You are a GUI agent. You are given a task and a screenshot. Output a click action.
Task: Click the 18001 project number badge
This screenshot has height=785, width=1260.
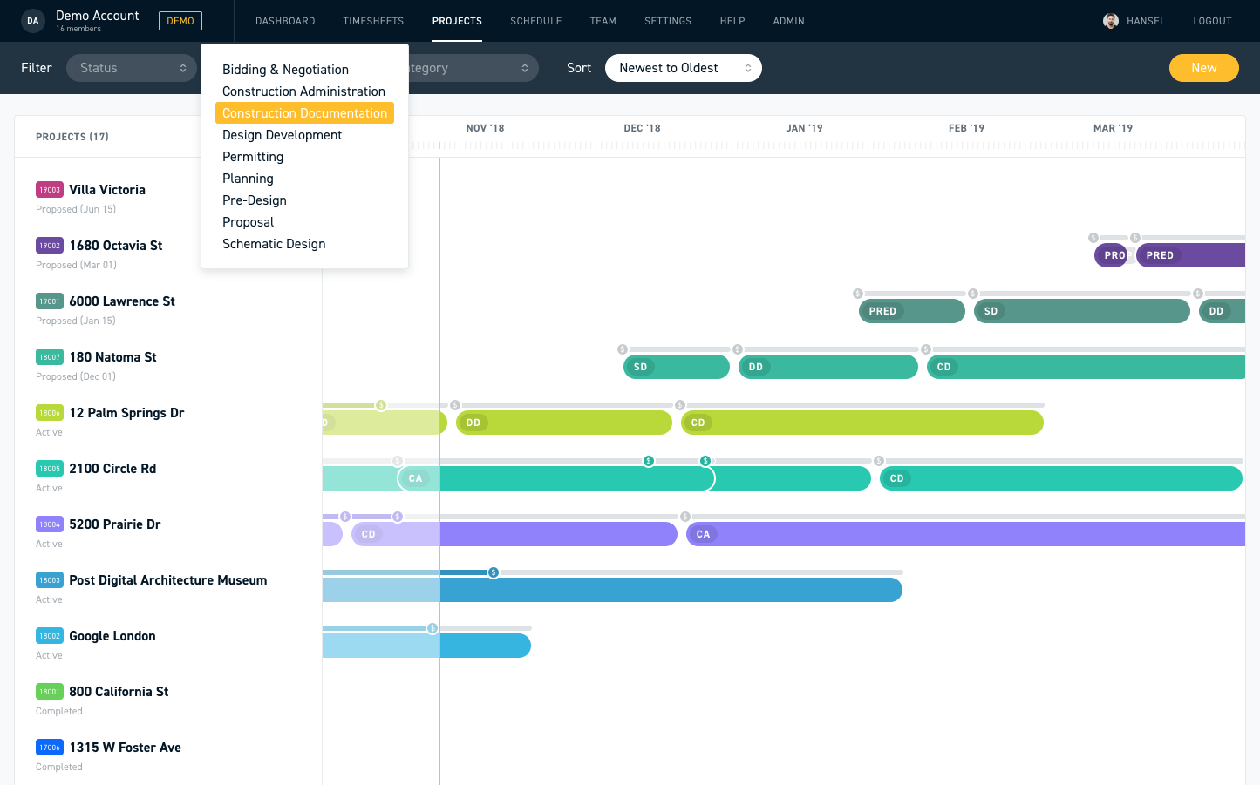point(50,692)
